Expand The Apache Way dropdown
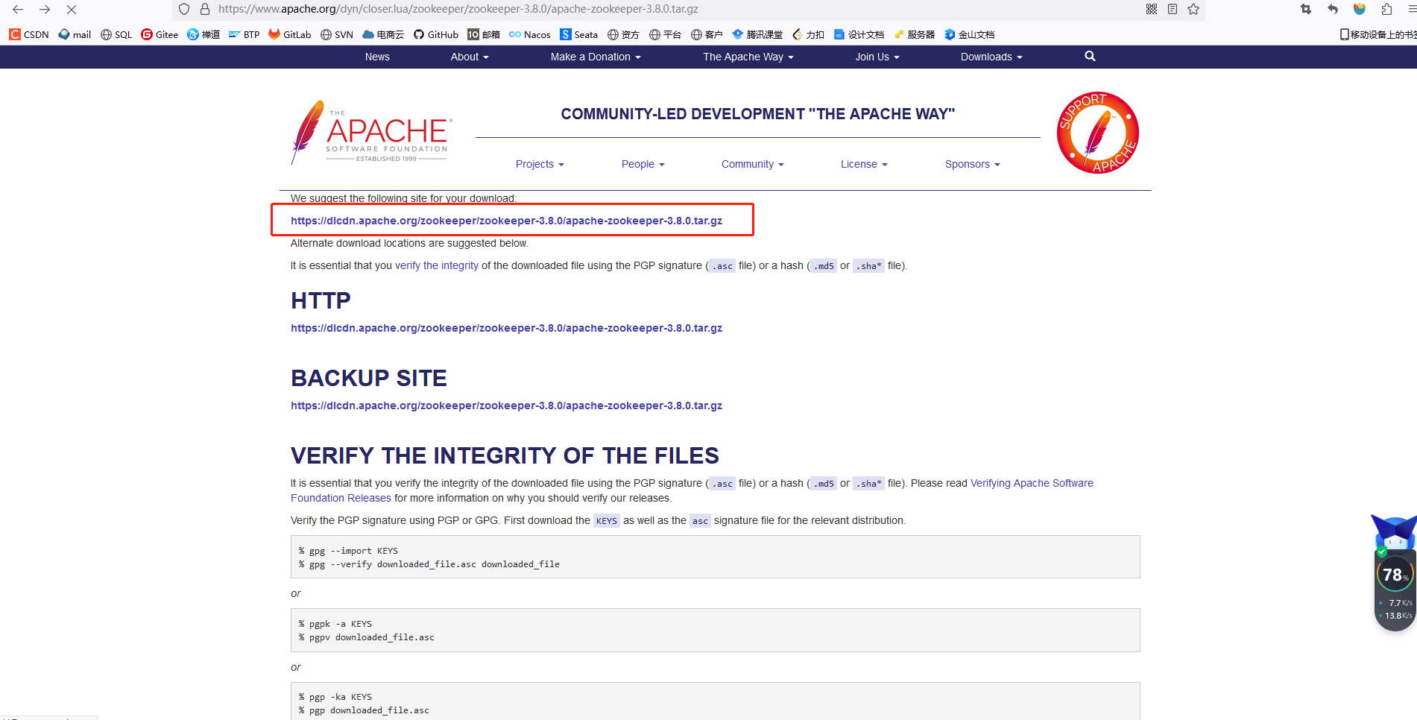The height and width of the screenshot is (720, 1417). 748,57
